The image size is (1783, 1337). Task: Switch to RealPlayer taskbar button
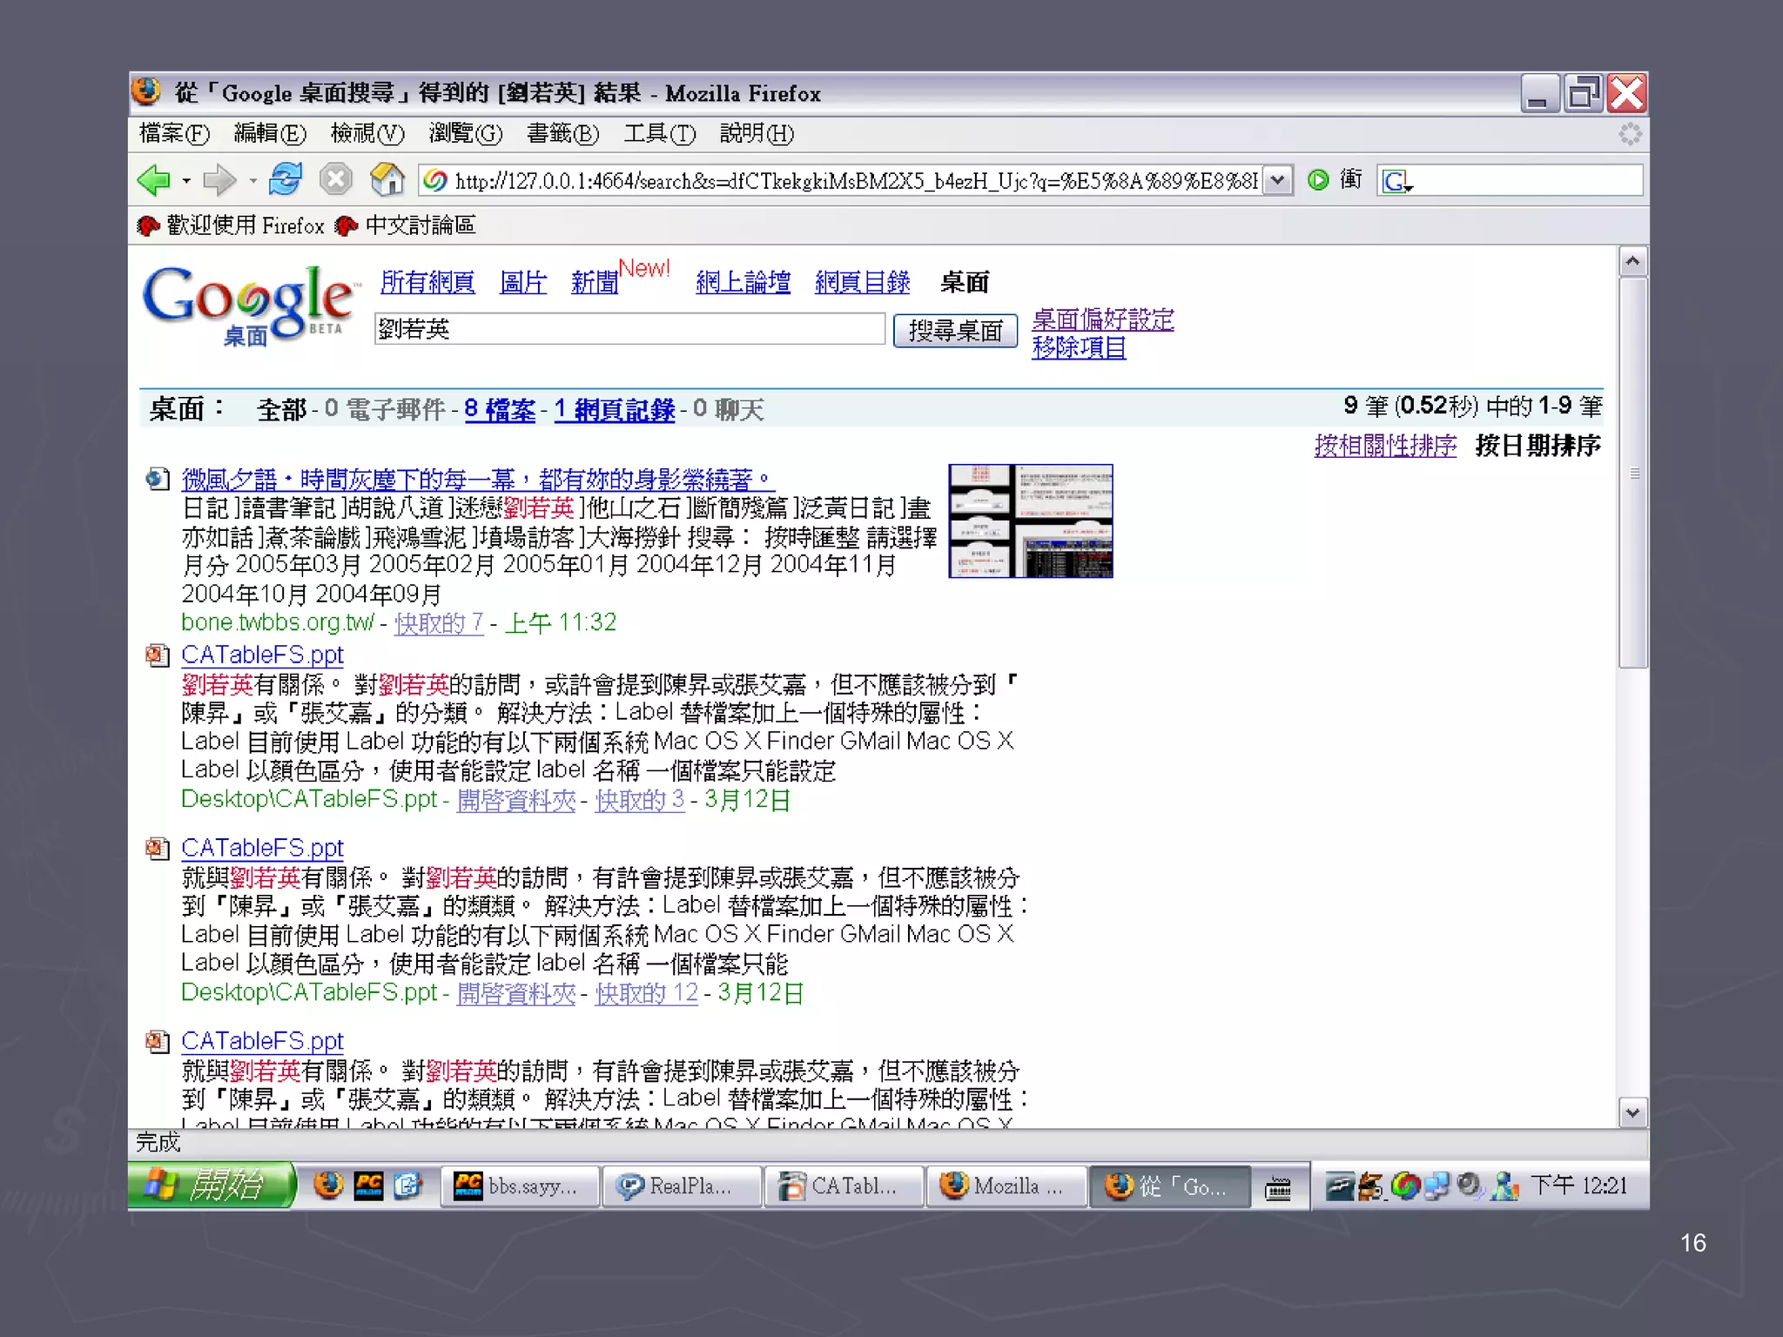[681, 1186]
